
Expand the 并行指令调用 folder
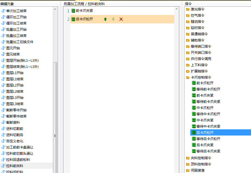[188, 59]
